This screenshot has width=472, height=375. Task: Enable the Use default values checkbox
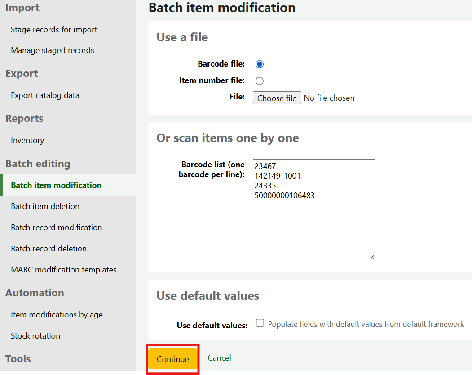coord(260,323)
